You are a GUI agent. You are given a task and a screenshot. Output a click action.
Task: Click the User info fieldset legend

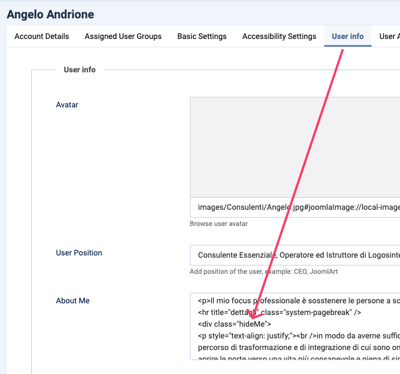(x=80, y=70)
